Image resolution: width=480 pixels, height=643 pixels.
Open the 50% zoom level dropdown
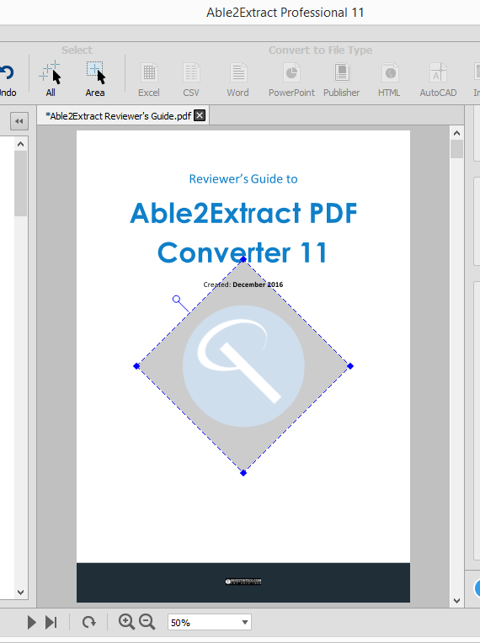[245, 622]
